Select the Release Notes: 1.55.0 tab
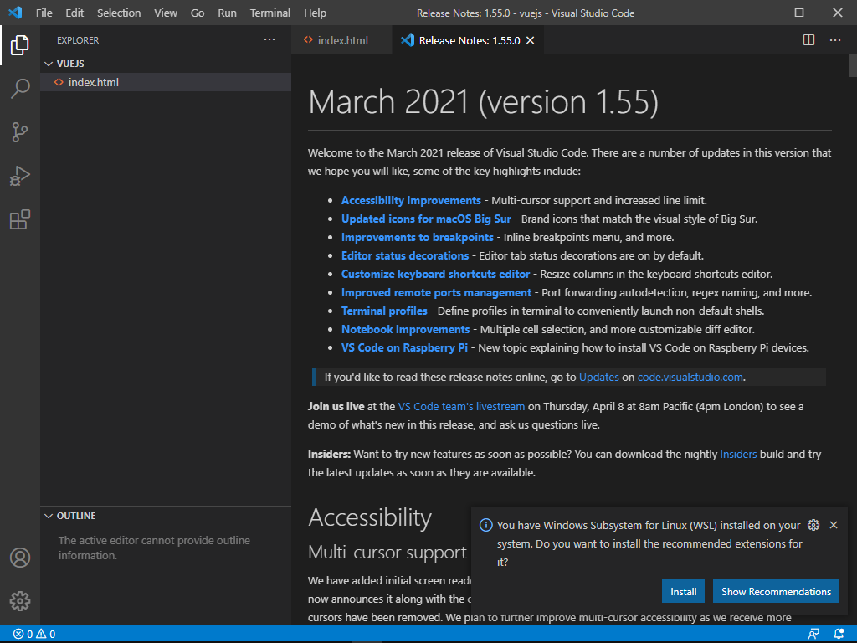Screen dimensions: 857x643 pos(468,40)
